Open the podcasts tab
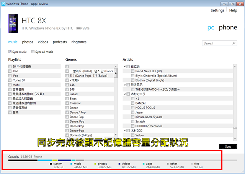Image resolution: width=245 pixels, height=174 pixels. tap(60, 42)
